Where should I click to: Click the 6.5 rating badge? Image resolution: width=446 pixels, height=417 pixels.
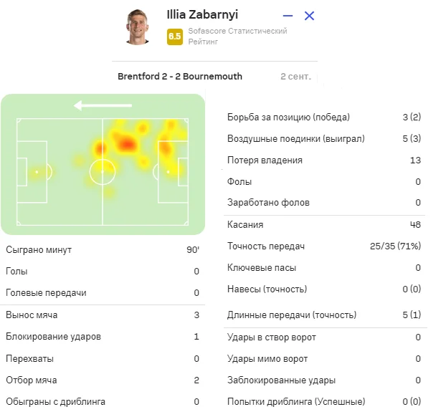tap(174, 37)
